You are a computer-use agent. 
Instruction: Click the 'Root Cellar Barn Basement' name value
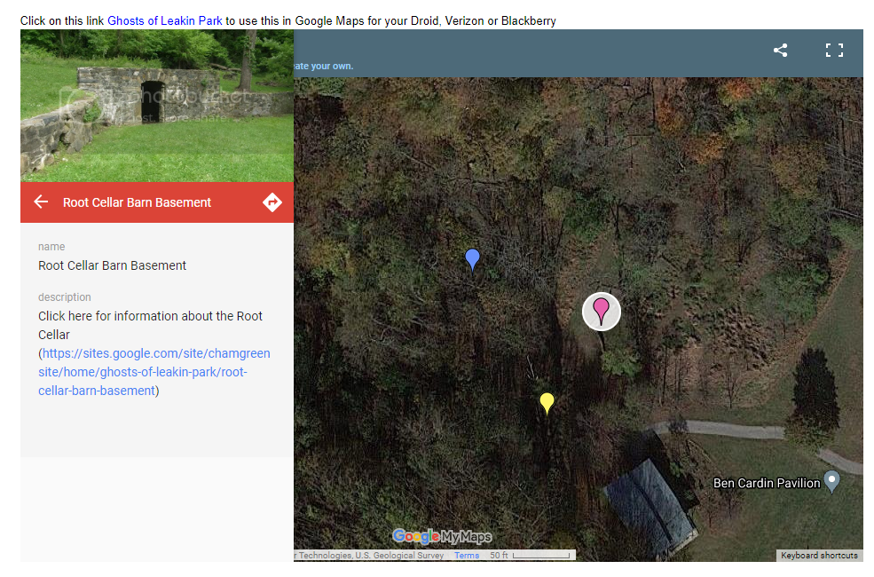pyautogui.click(x=112, y=265)
